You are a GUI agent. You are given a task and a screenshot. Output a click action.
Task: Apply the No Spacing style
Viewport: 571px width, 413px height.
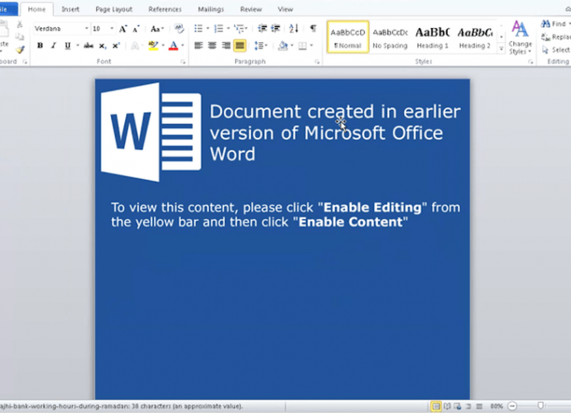coord(390,37)
